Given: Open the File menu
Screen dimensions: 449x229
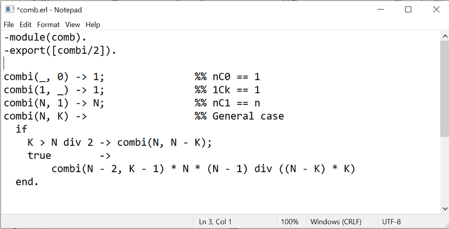Looking at the screenshot, I should click(9, 25).
